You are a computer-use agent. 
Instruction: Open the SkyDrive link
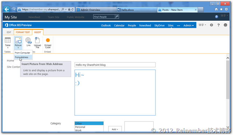coord(159,25)
